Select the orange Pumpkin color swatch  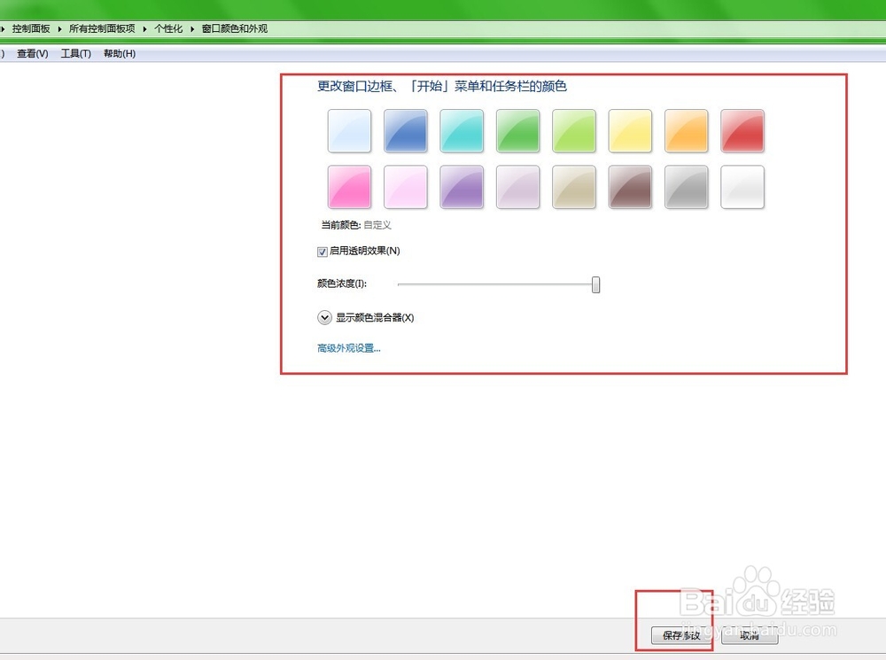686,130
